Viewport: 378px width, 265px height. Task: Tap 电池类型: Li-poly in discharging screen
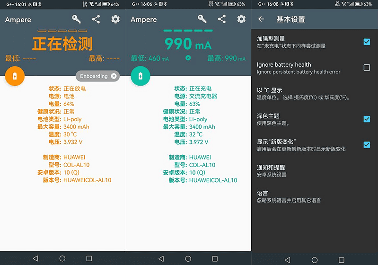(x=60, y=119)
